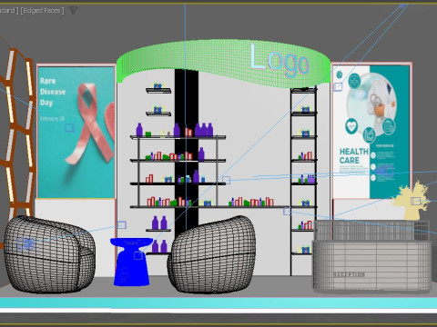Open the Edged Faces viewport shading menu
This screenshot has height=327, width=437.
point(42,11)
